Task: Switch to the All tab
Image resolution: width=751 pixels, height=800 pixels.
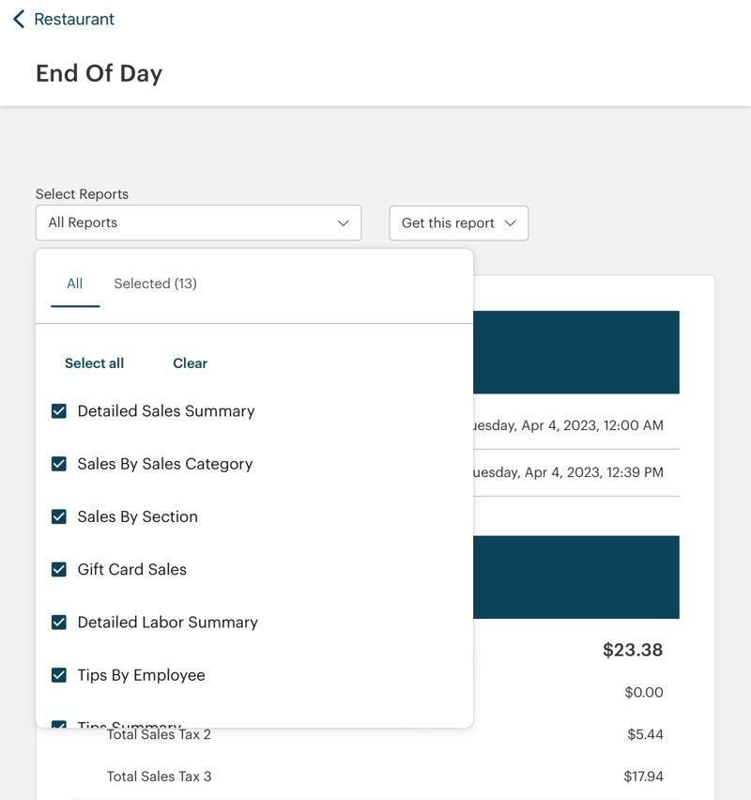Action: coord(75,284)
